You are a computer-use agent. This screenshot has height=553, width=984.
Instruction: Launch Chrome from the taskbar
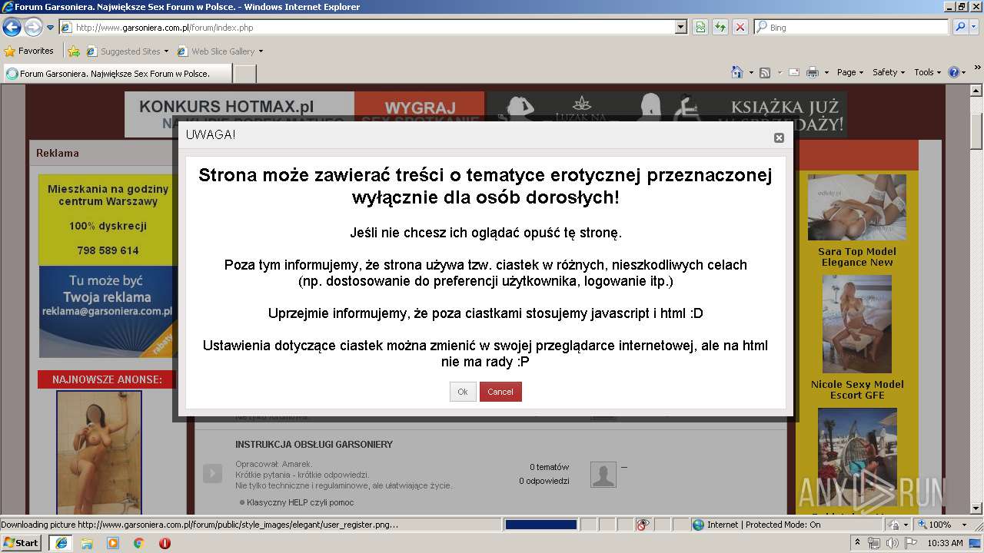(x=138, y=543)
